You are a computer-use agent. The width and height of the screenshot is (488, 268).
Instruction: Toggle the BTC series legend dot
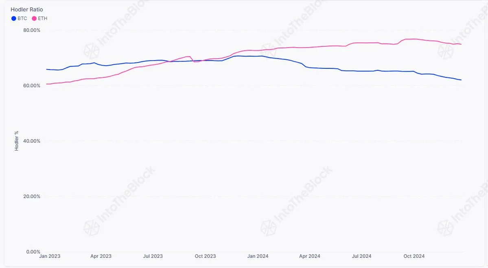point(14,18)
